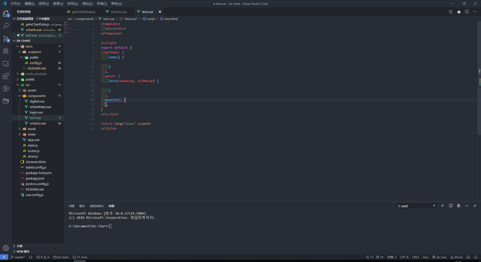Open the terminal selector dropdown 1: cmd

tap(416, 206)
